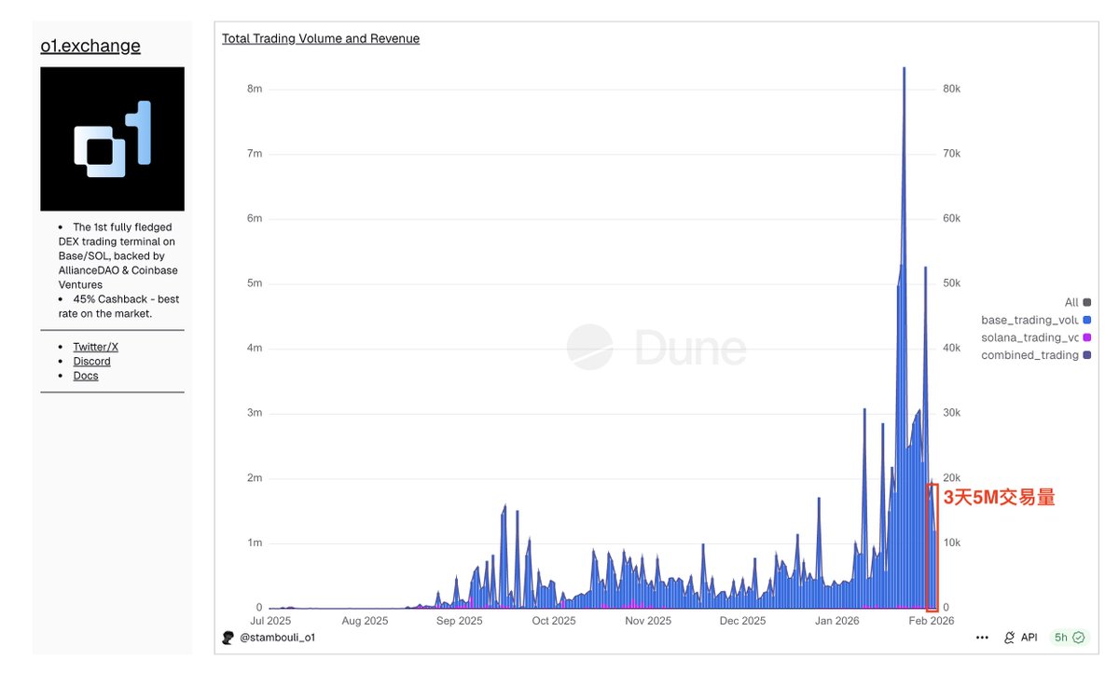1119x673 pixels.
Task: Open the Total Trading Volume and Revenue title
Action: (x=320, y=39)
